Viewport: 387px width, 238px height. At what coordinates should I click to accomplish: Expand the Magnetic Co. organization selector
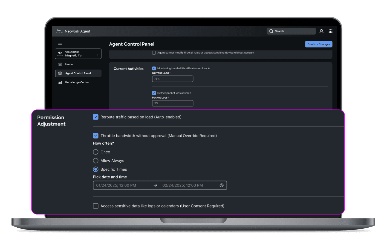pos(78,54)
